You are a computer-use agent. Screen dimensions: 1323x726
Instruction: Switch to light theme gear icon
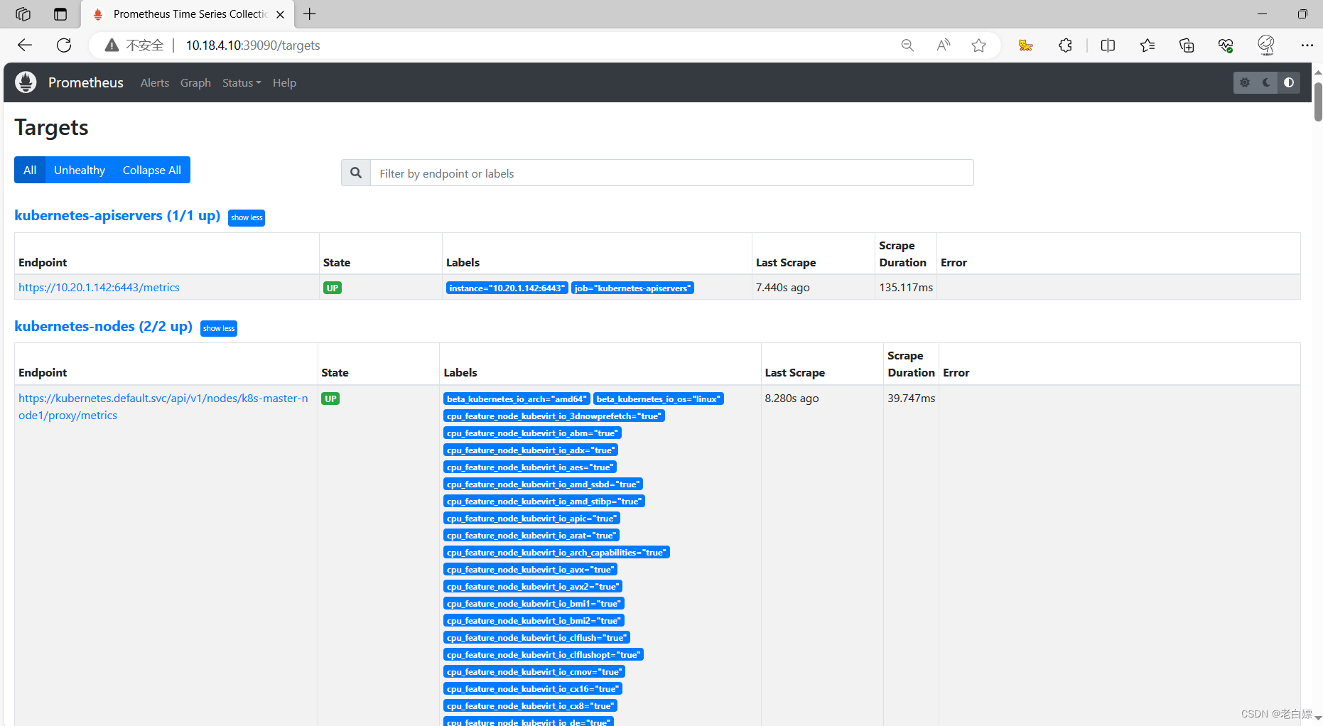pos(1245,82)
